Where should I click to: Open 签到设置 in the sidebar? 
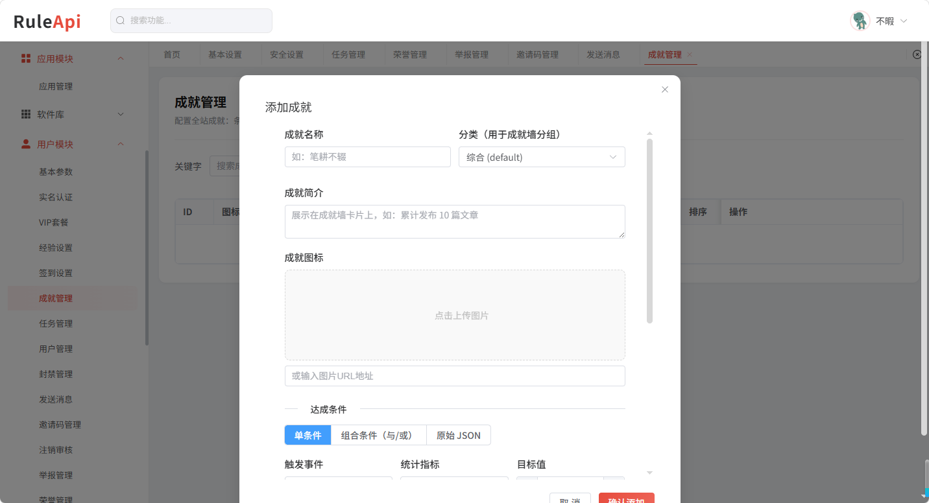(x=56, y=273)
